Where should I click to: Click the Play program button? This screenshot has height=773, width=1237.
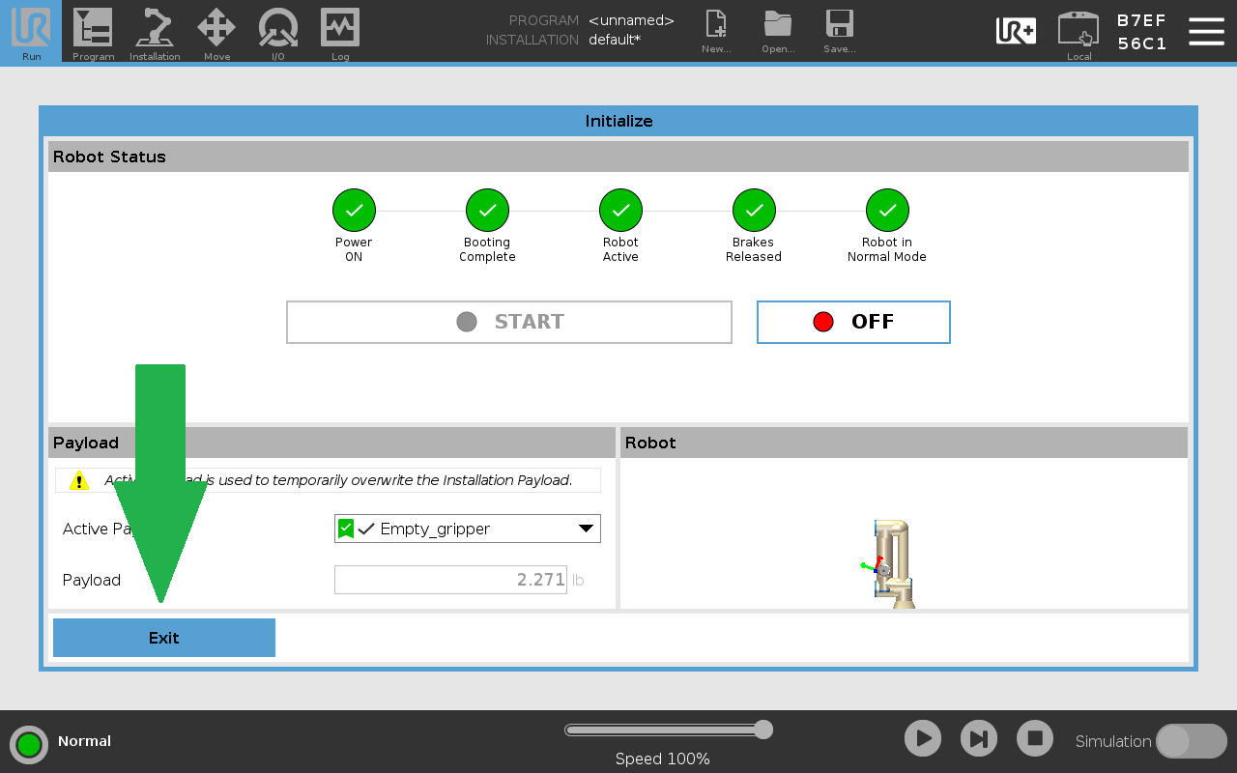(x=923, y=739)
